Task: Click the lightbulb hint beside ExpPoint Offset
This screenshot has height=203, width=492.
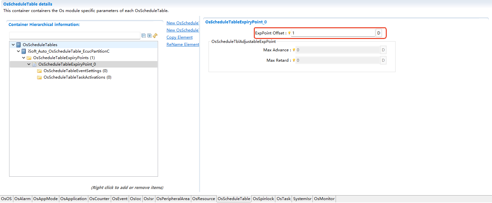Action: pos(289,33)
